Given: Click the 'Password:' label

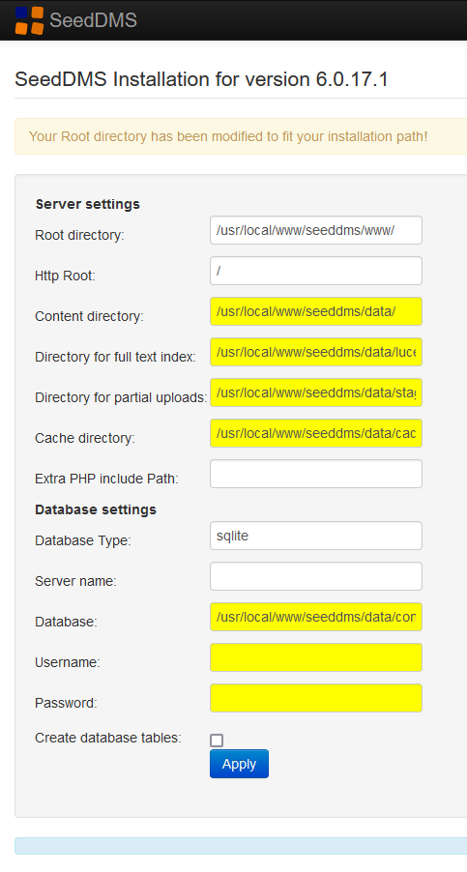Looking at the screenshot, I should tap(66, 703).
